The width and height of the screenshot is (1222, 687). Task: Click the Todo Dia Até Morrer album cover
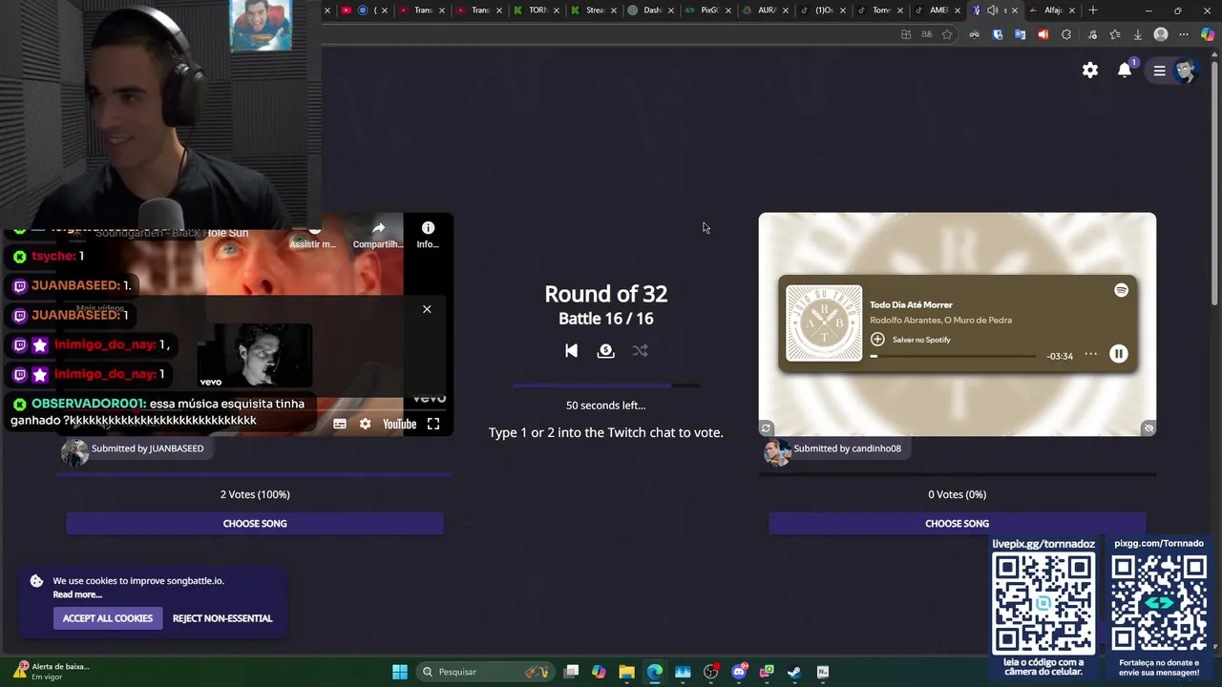click(824, 323)
